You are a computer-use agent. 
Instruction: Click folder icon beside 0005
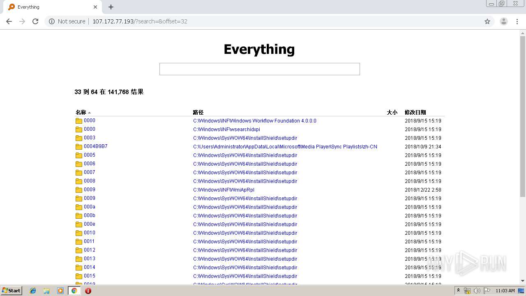[79, 155]
